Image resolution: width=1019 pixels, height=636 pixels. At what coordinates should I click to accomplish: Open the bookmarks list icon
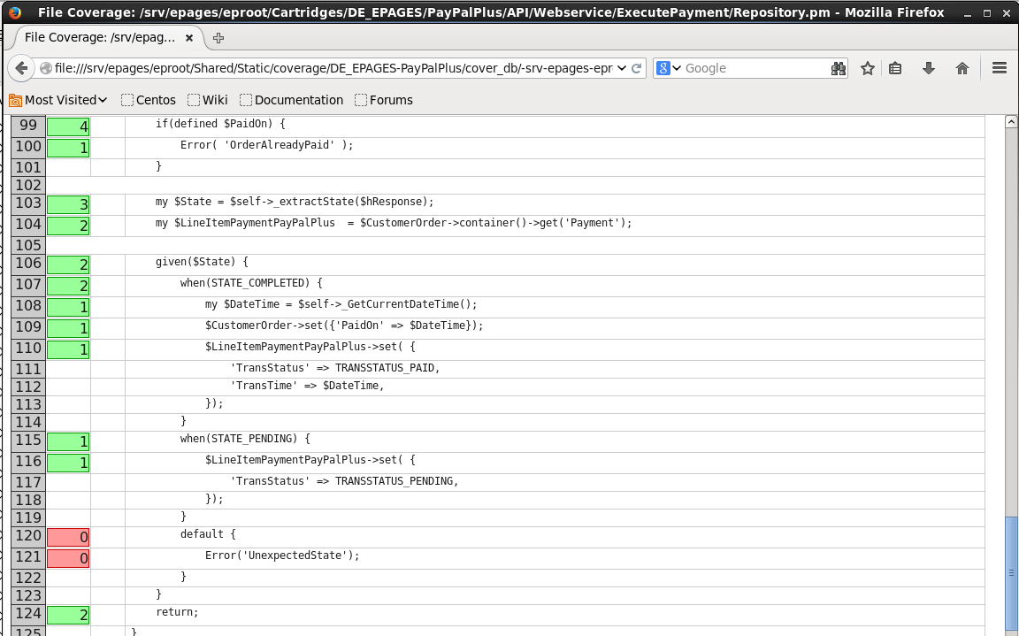(895, 68)
